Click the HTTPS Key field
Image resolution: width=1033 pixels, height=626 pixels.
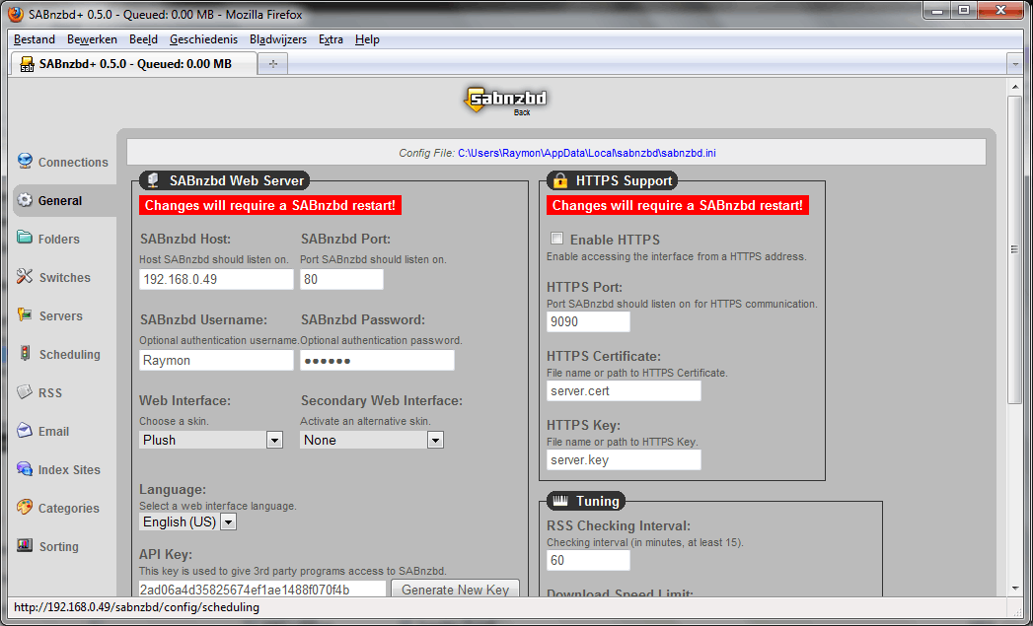624,460
